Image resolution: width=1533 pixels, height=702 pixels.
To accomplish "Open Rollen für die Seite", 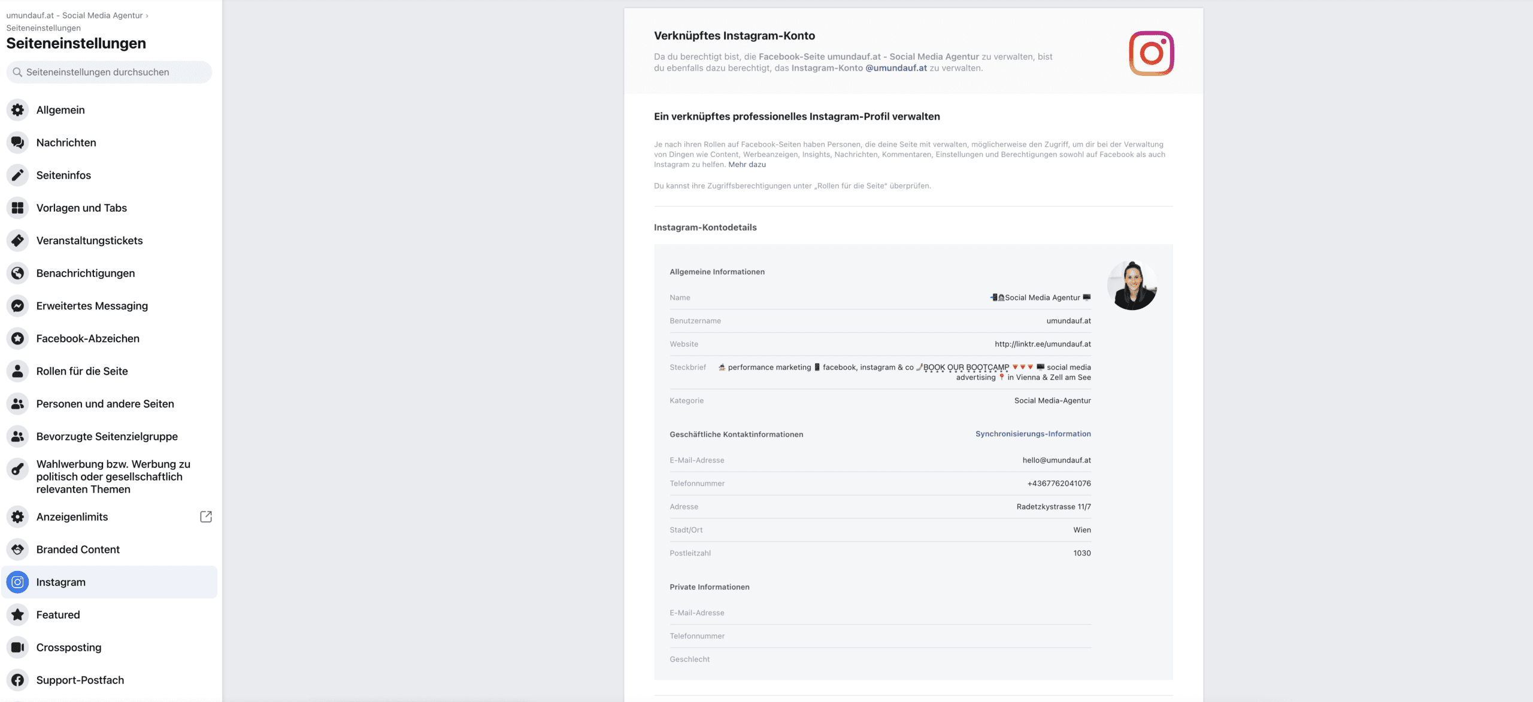I will (109, 371).
